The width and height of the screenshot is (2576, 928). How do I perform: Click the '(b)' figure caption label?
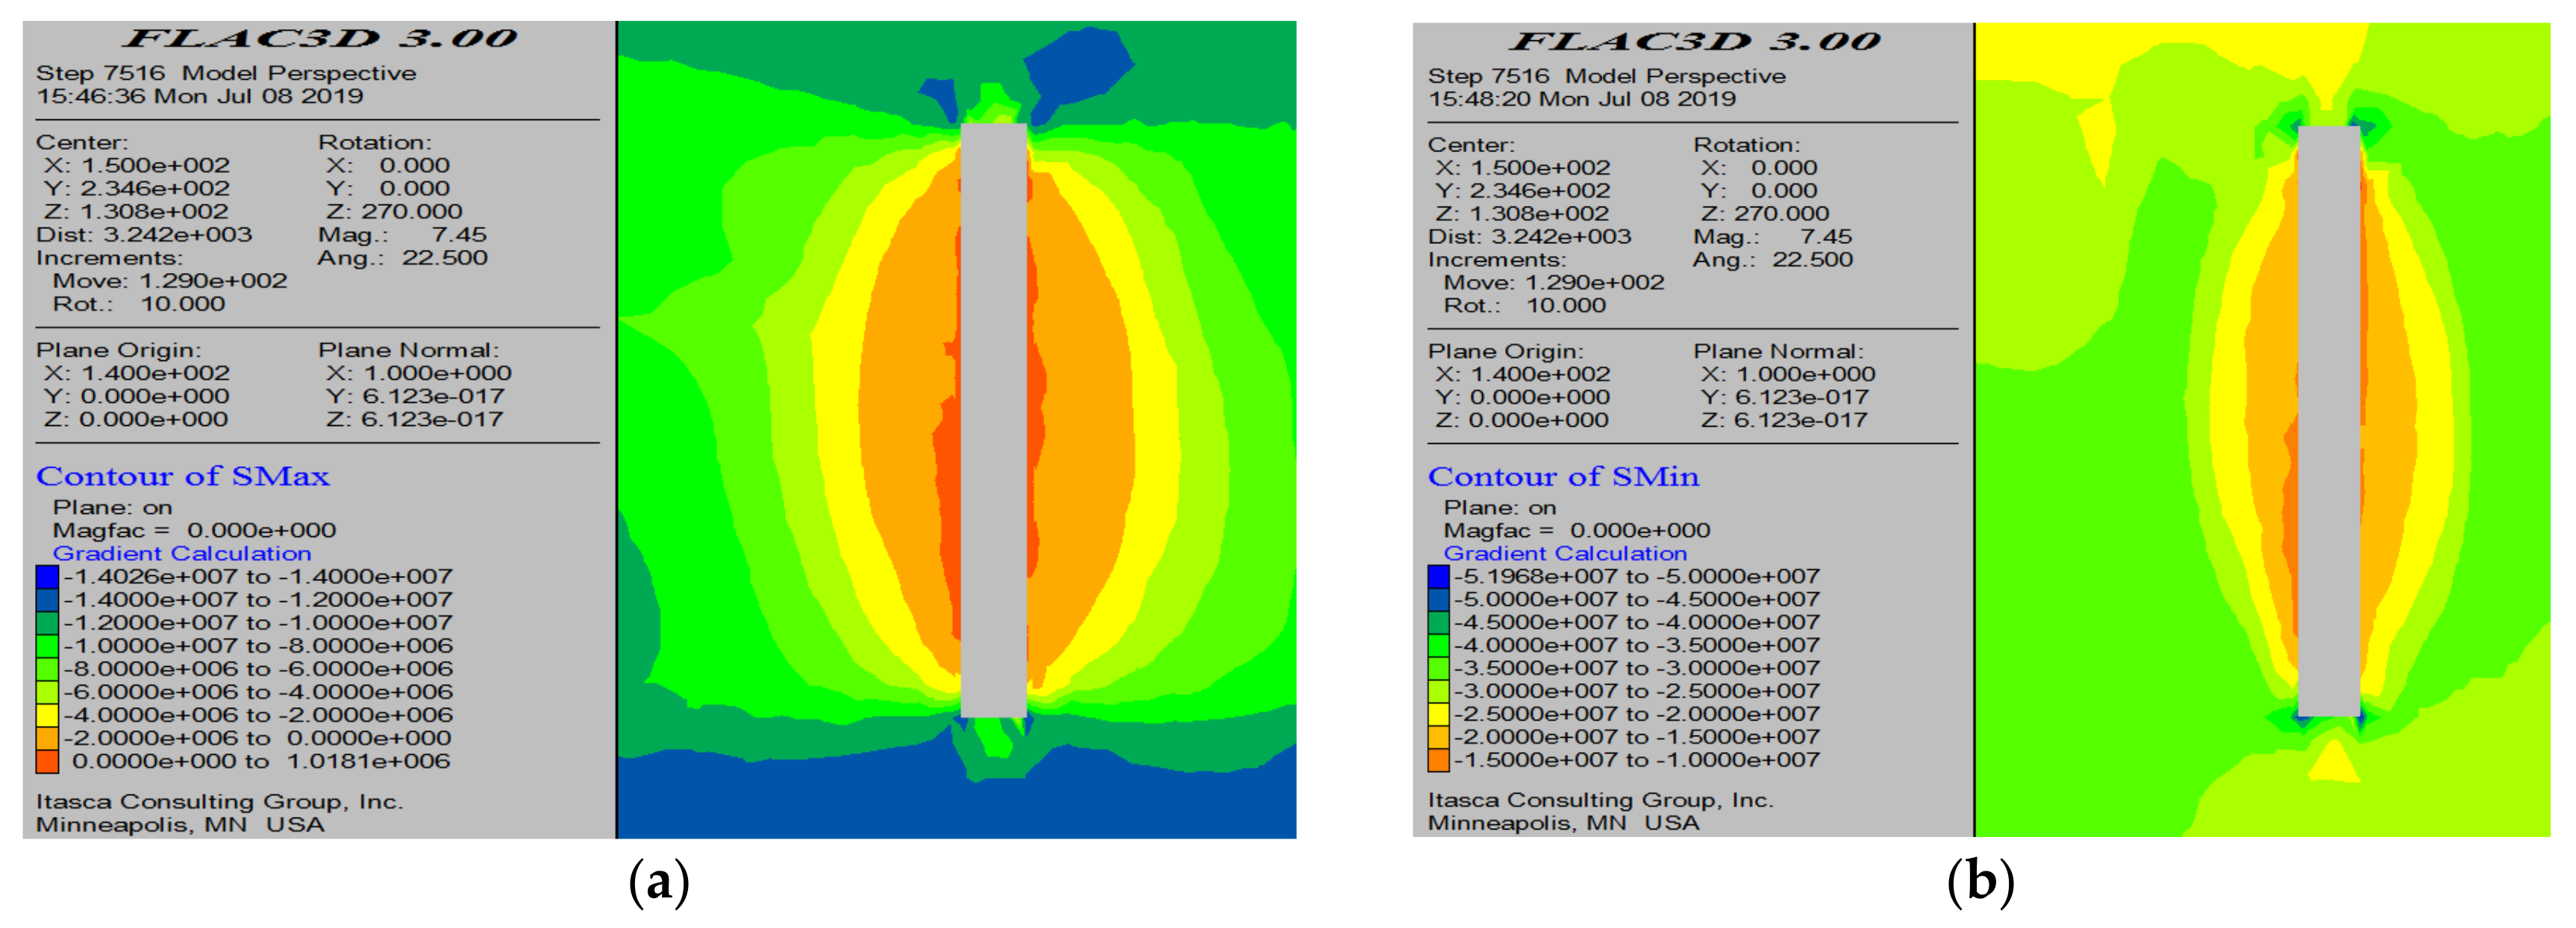point(1980,883)
